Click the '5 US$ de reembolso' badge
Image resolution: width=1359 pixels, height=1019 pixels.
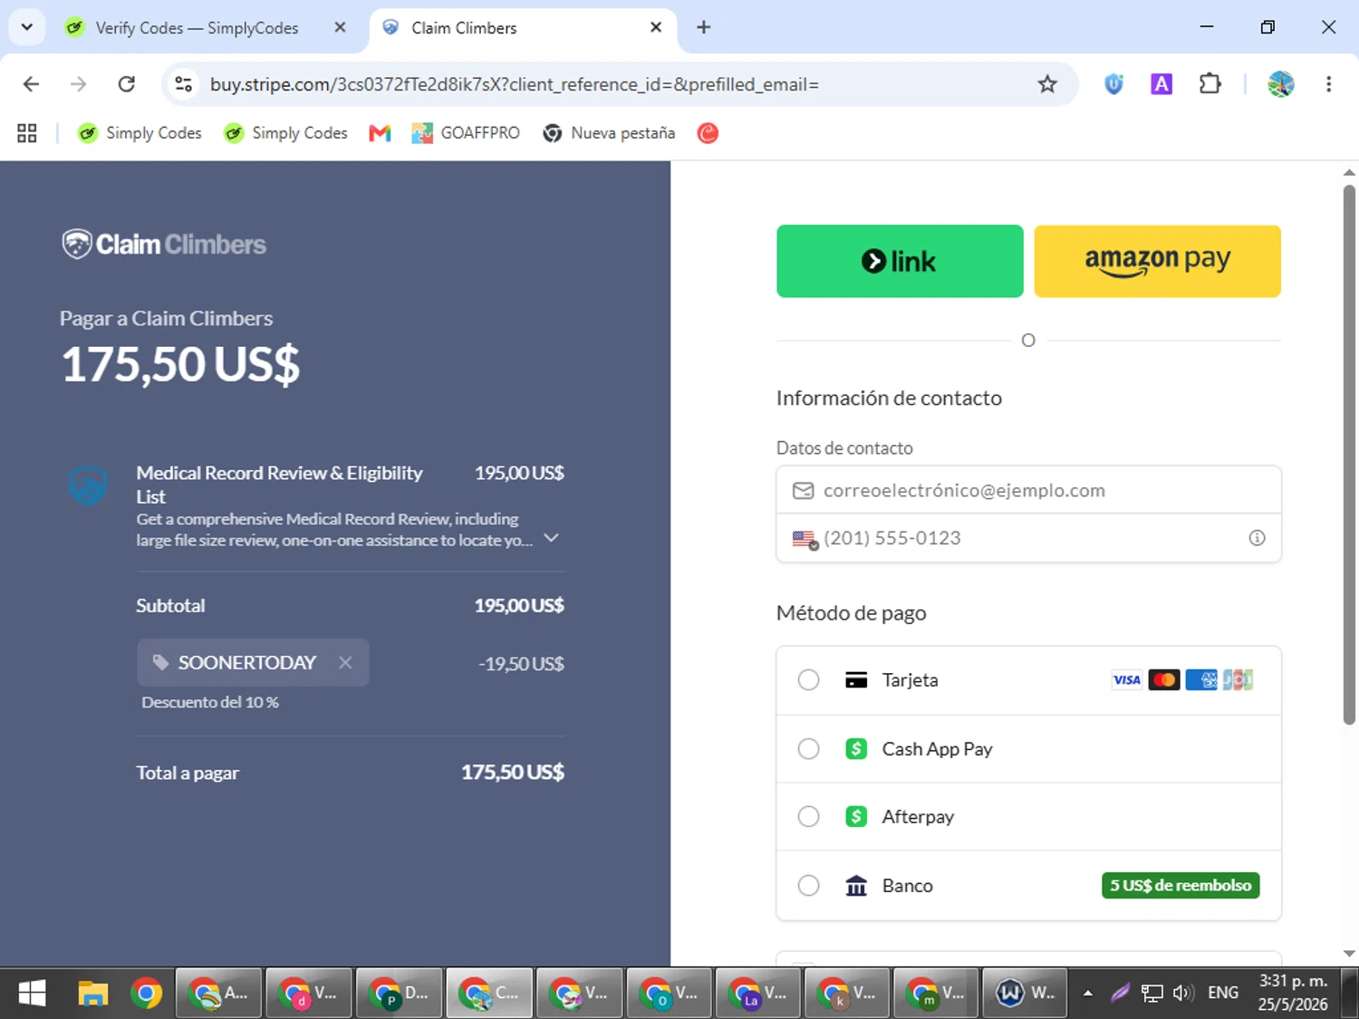tap(1181, 886)
